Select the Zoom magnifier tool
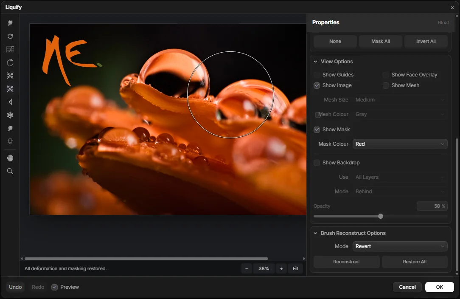Screen dimensions: 460x299 tap(10, 171)
